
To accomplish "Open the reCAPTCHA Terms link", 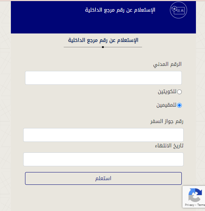I will [201, 205].
